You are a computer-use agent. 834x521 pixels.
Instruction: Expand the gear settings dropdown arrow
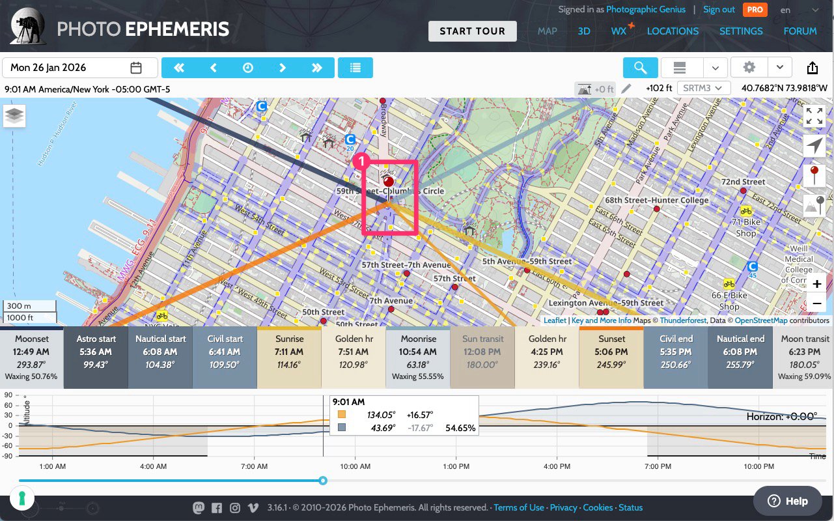click(x=780, y=68)
